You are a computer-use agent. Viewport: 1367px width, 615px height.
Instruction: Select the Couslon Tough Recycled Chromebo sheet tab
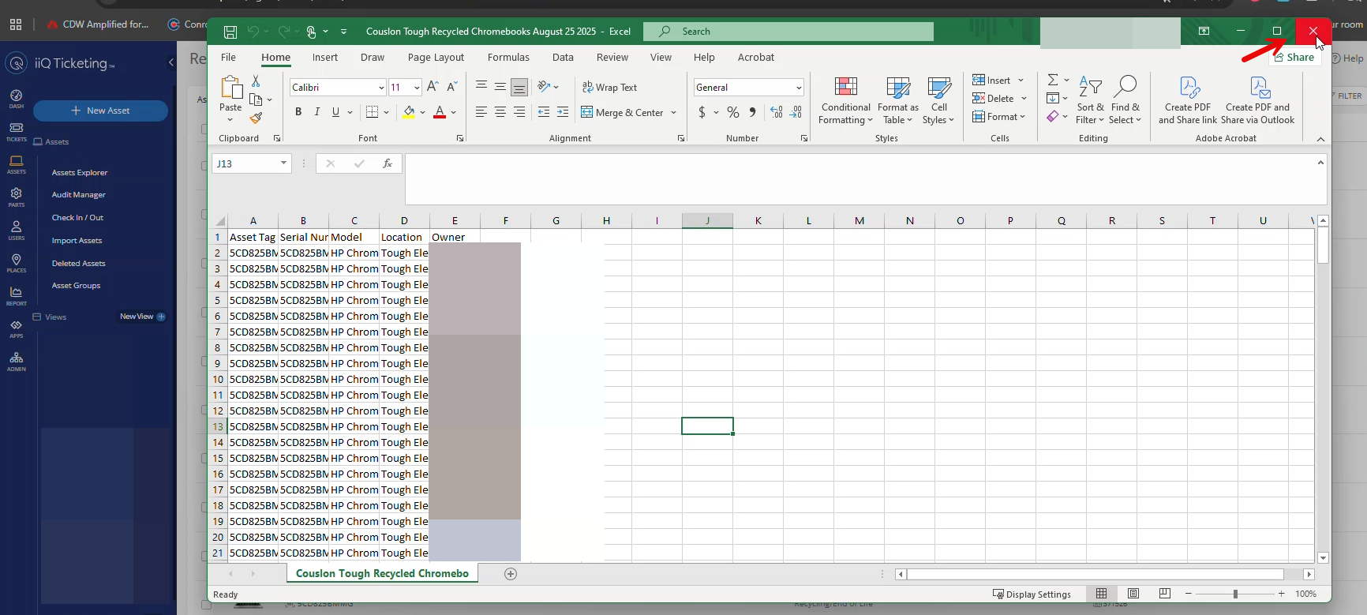coord(382,574)
